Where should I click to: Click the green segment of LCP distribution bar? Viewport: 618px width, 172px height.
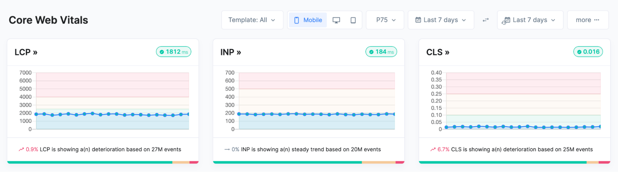(x=90, y=162)
